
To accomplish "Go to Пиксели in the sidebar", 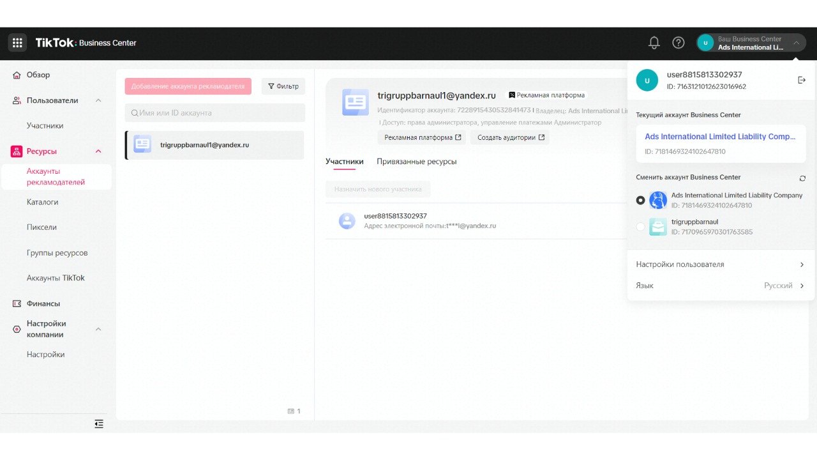I will coord(42,227).
